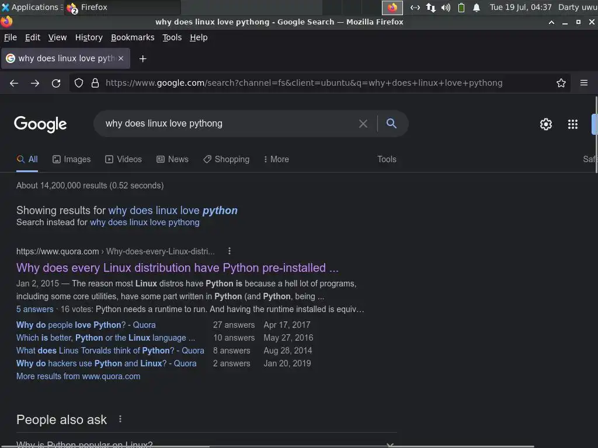Open 'Why do hackers use Python and Linux?'

(x=106, y=363)
